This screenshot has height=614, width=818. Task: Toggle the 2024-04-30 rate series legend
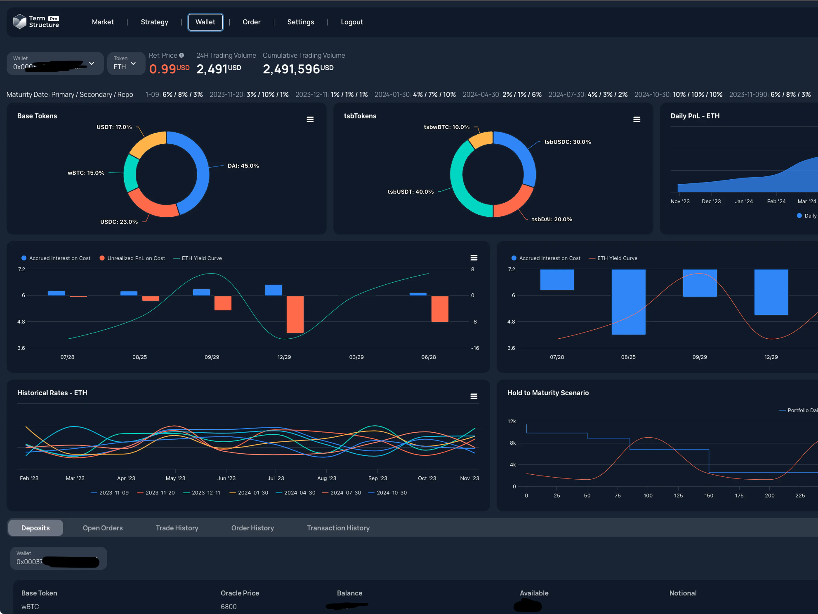(x=295, y=493)
